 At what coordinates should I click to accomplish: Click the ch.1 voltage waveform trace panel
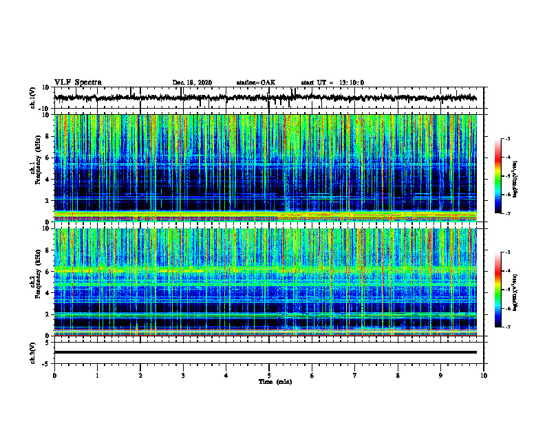coord(268,98)
